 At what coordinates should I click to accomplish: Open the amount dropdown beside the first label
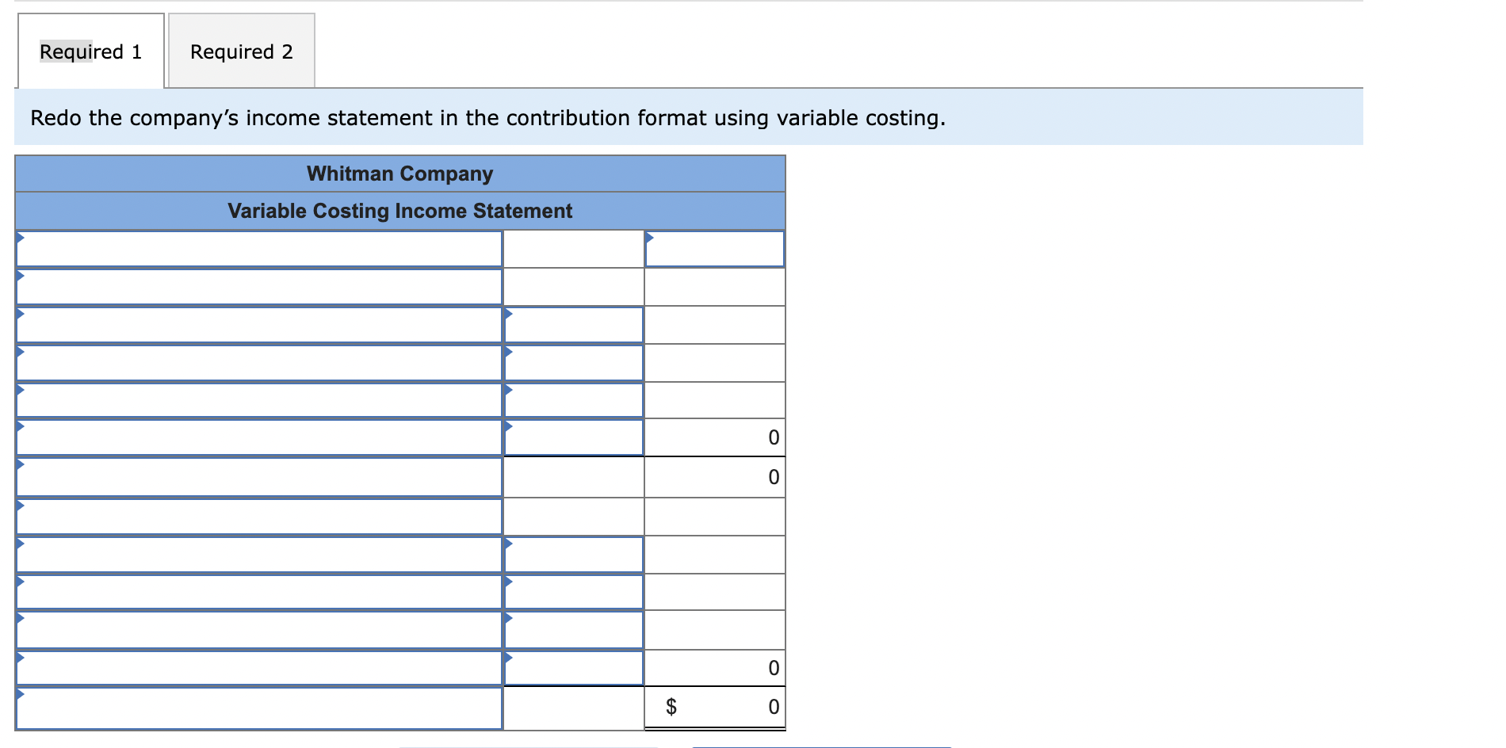713,248
